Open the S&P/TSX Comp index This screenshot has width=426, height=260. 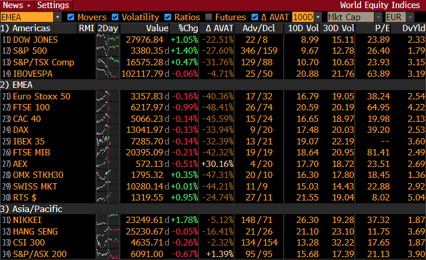pos(43,62)
